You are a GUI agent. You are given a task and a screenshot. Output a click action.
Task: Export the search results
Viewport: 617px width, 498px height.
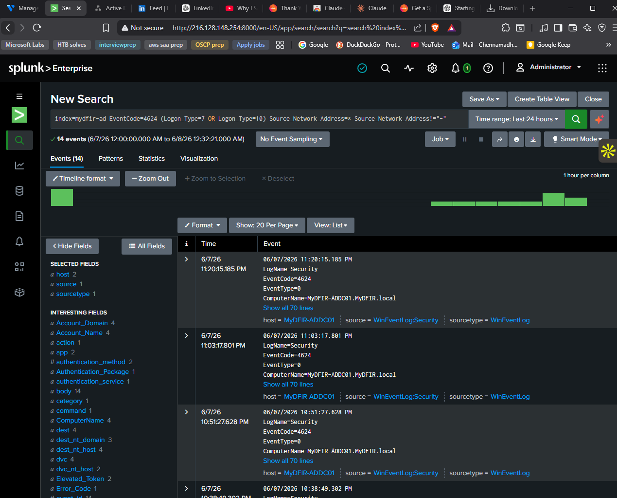tap(533, 139)
